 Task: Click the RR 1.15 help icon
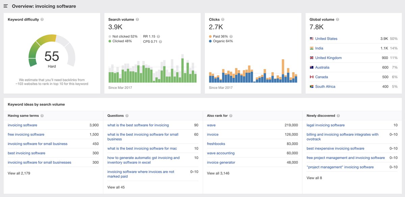[158, 36]
